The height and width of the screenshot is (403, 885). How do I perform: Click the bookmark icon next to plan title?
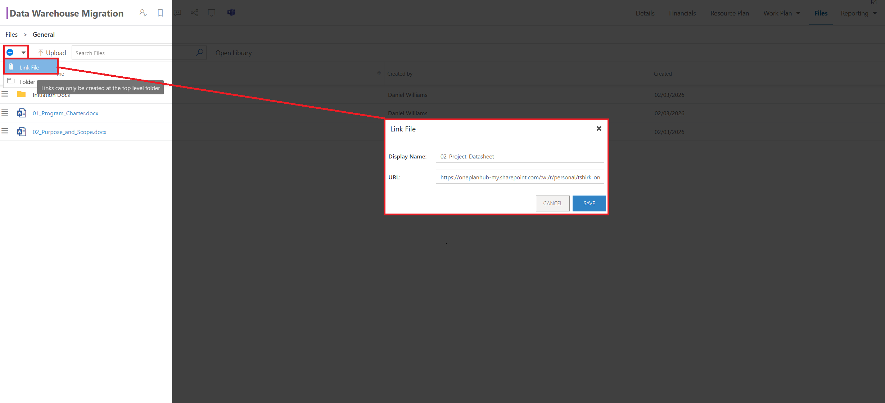pyautogui.click(x=160, y=12)
